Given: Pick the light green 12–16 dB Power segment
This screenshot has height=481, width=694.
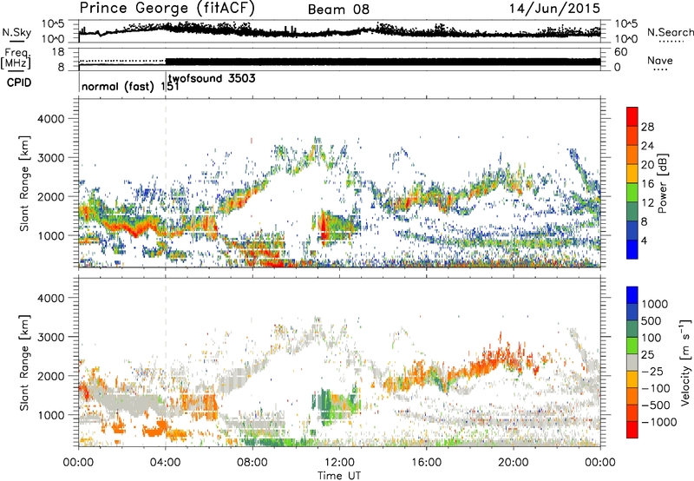Looking at the screenshot, I should (632, 193).
